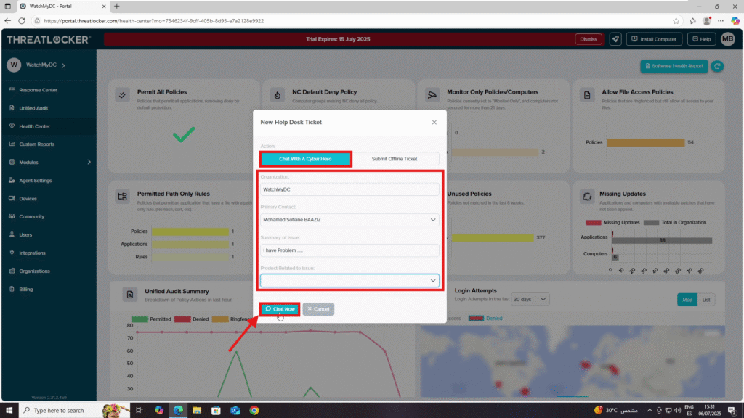Click the Community sidebar icon

(12, 216)
